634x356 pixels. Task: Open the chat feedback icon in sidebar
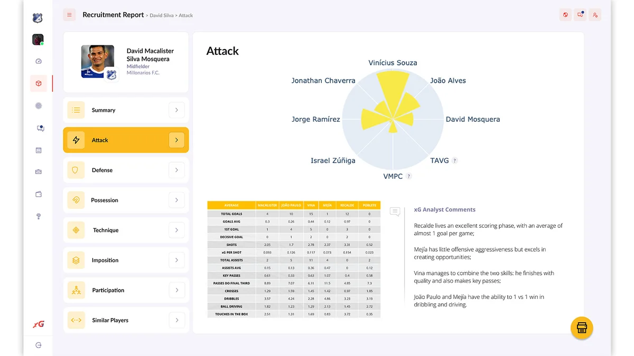click(x=38, y=128)
